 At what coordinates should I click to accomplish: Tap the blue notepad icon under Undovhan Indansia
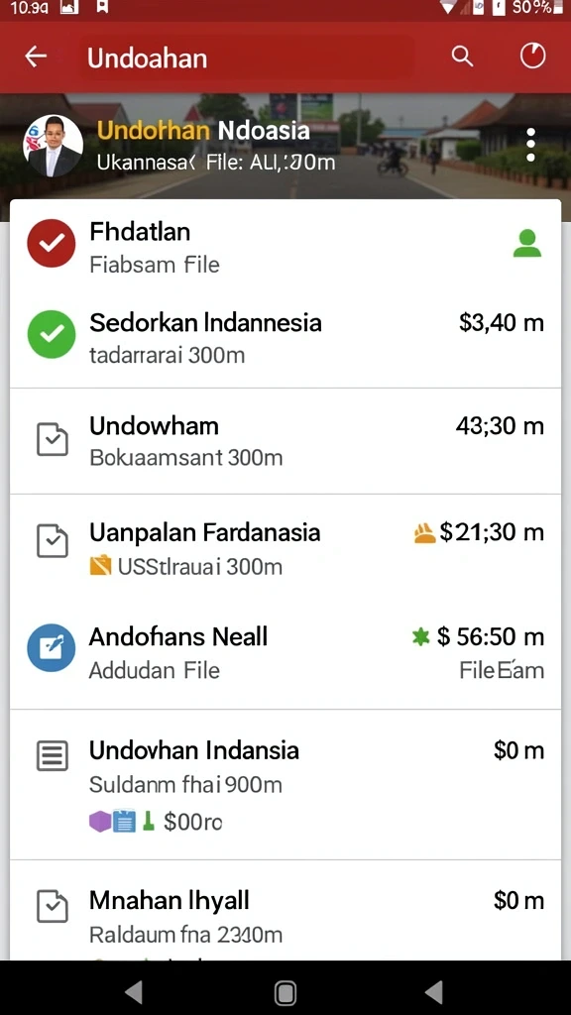click(x=124, y=821)
